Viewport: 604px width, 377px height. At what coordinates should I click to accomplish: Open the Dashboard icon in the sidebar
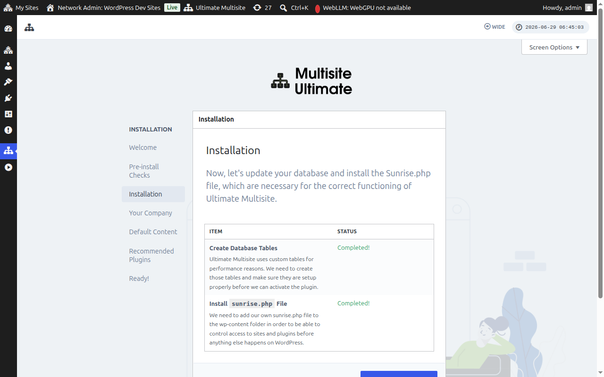pos(8,28)
